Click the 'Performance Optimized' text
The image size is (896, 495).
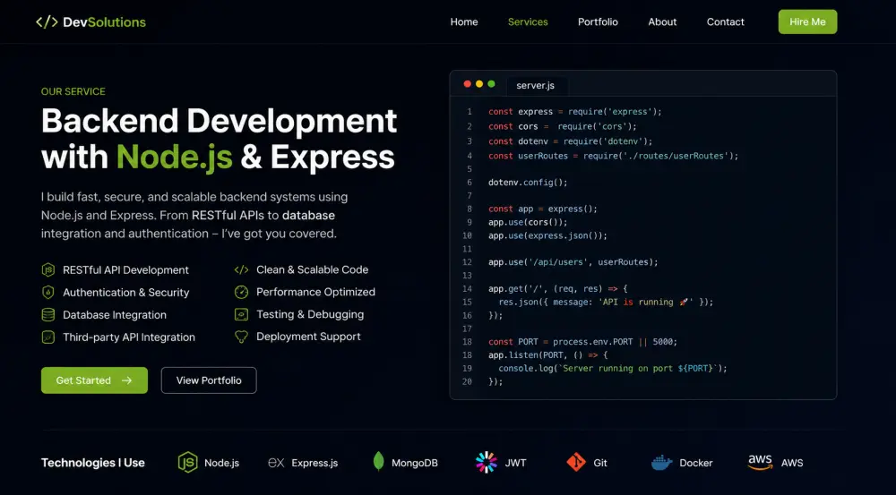point(315,292)
